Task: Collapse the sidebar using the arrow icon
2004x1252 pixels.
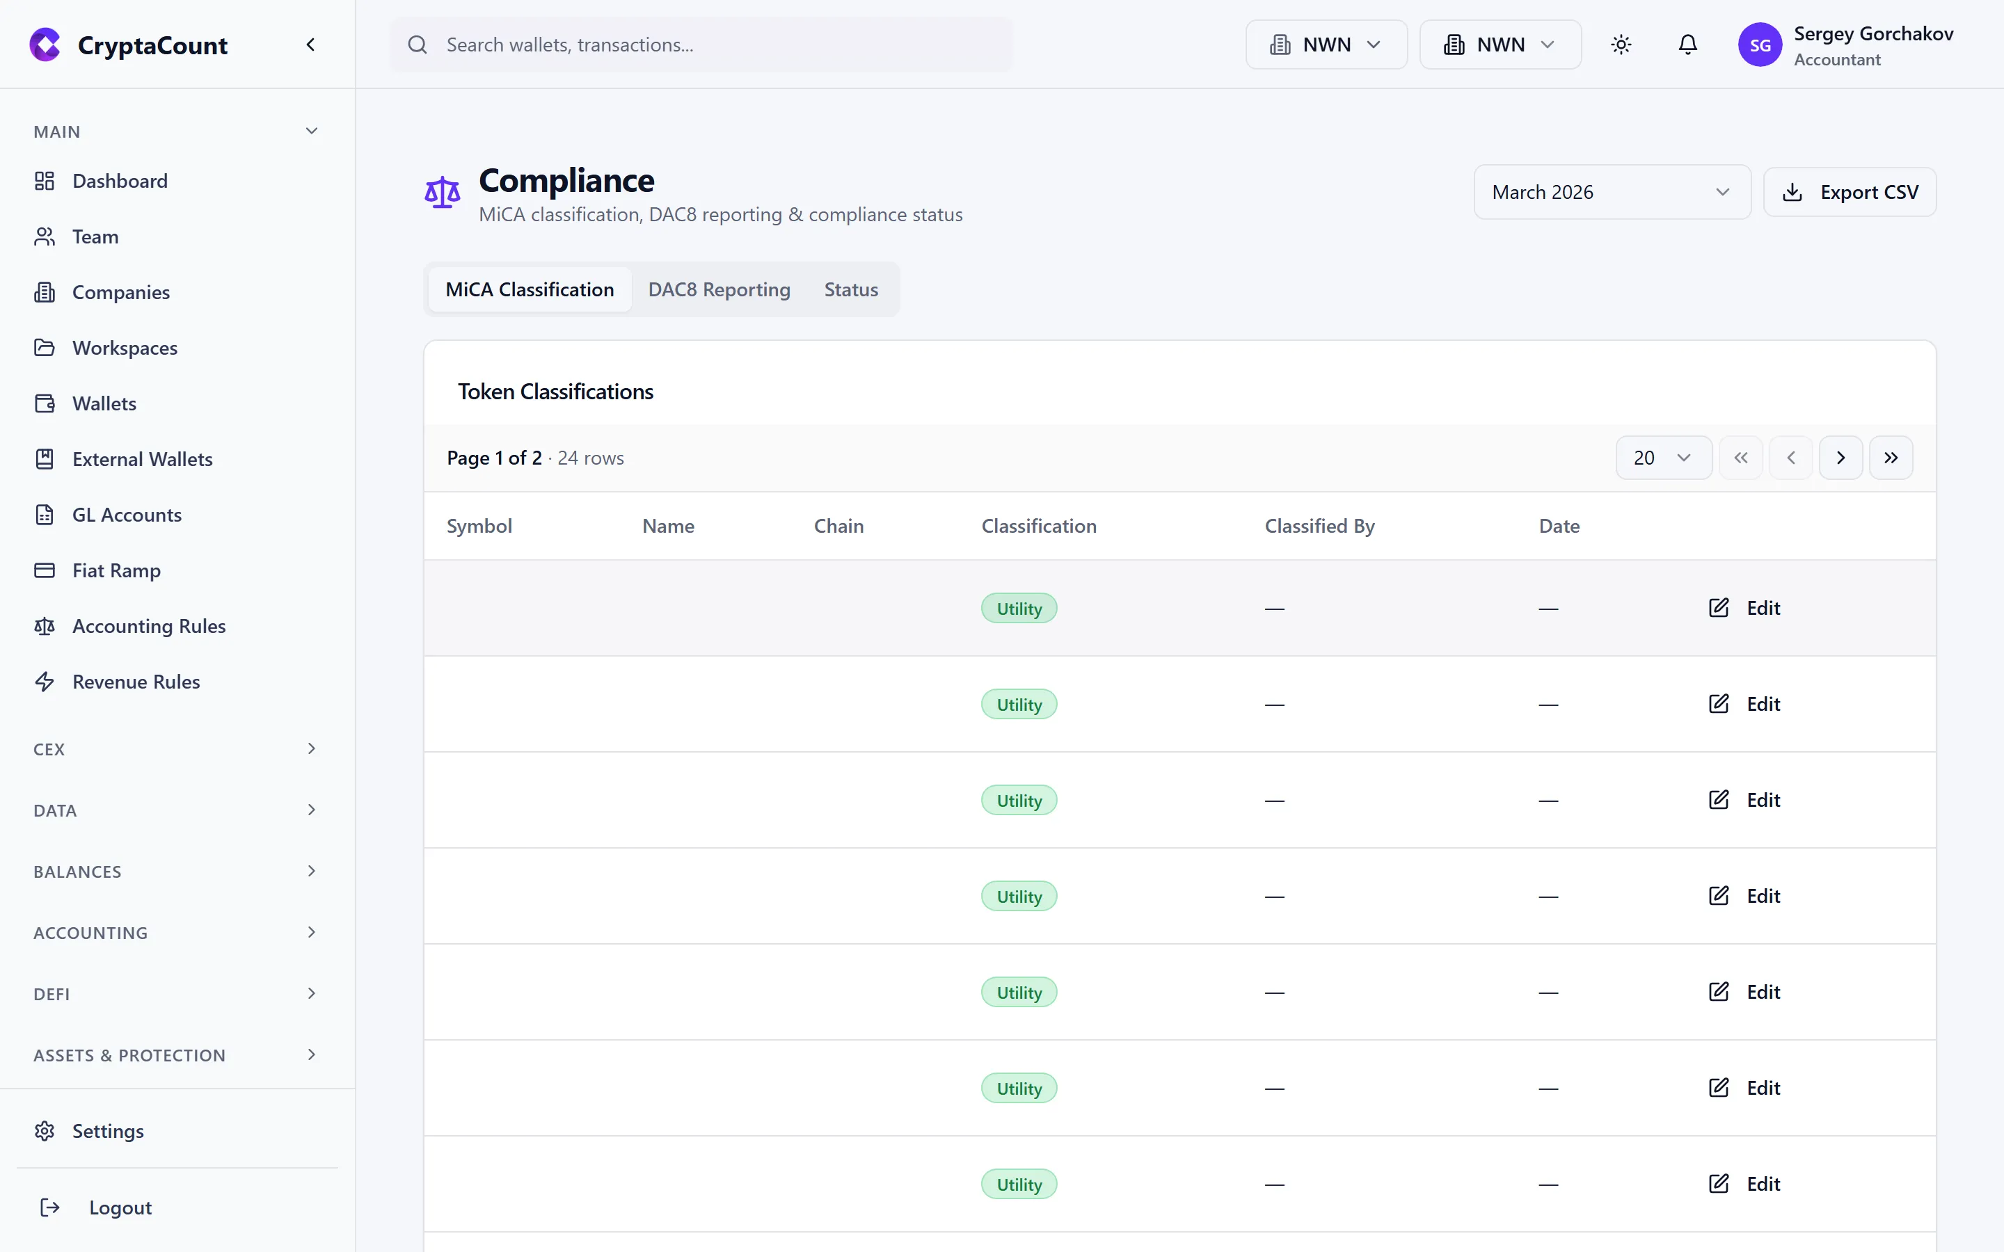Action: point(311,44)
